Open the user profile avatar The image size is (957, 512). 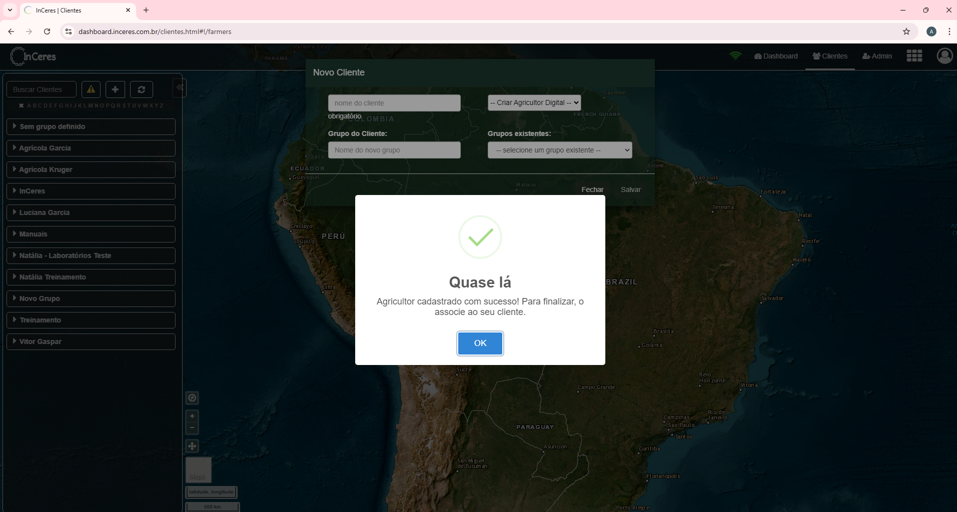coord(944,56)
